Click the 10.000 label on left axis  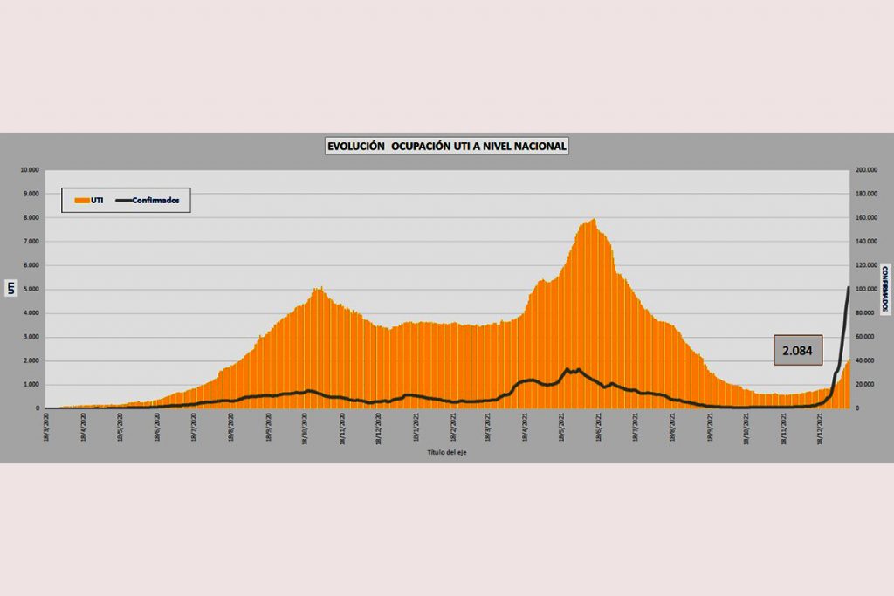pos(30,170)
